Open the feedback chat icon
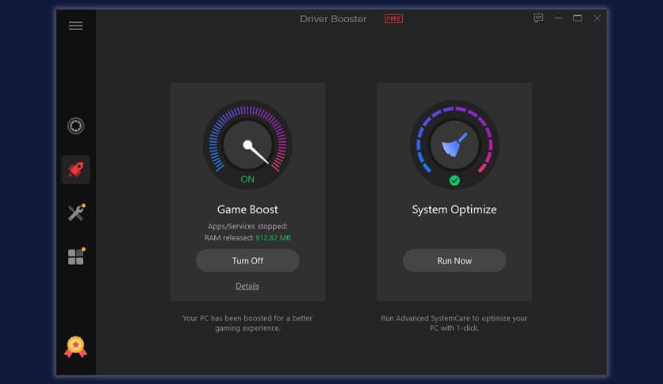Viewport: 663px width, 384px height. pos(538,18)
